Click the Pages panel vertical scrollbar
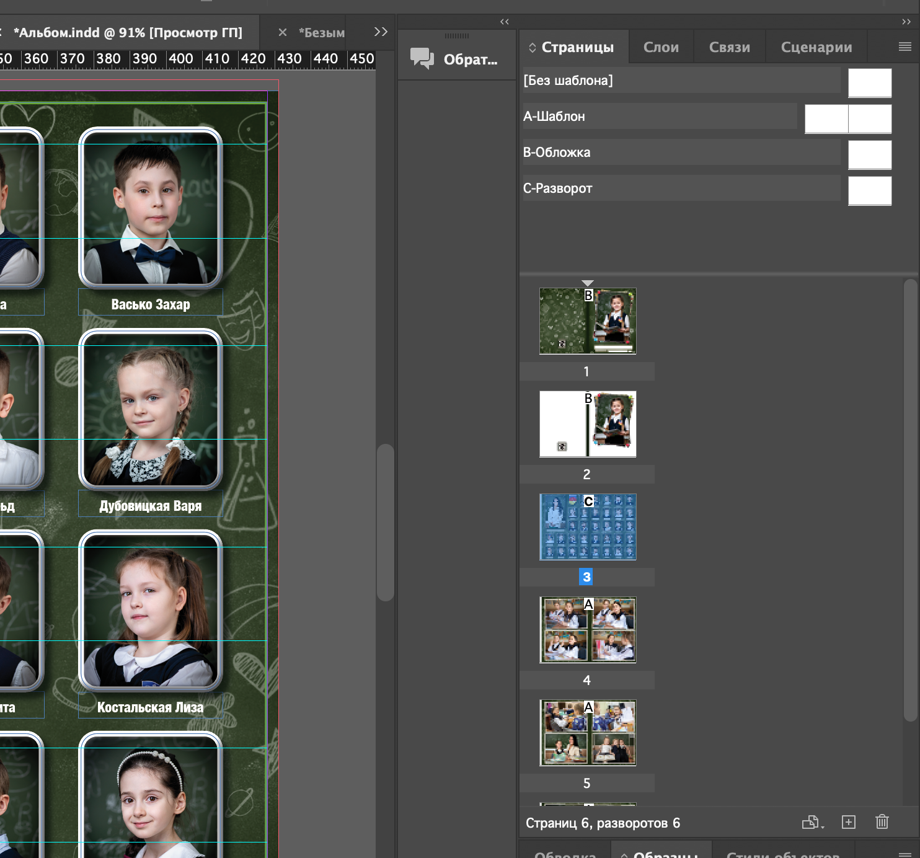Image resolution: width=920 pixels, height=858 pixels. click(x=910, y=500)
